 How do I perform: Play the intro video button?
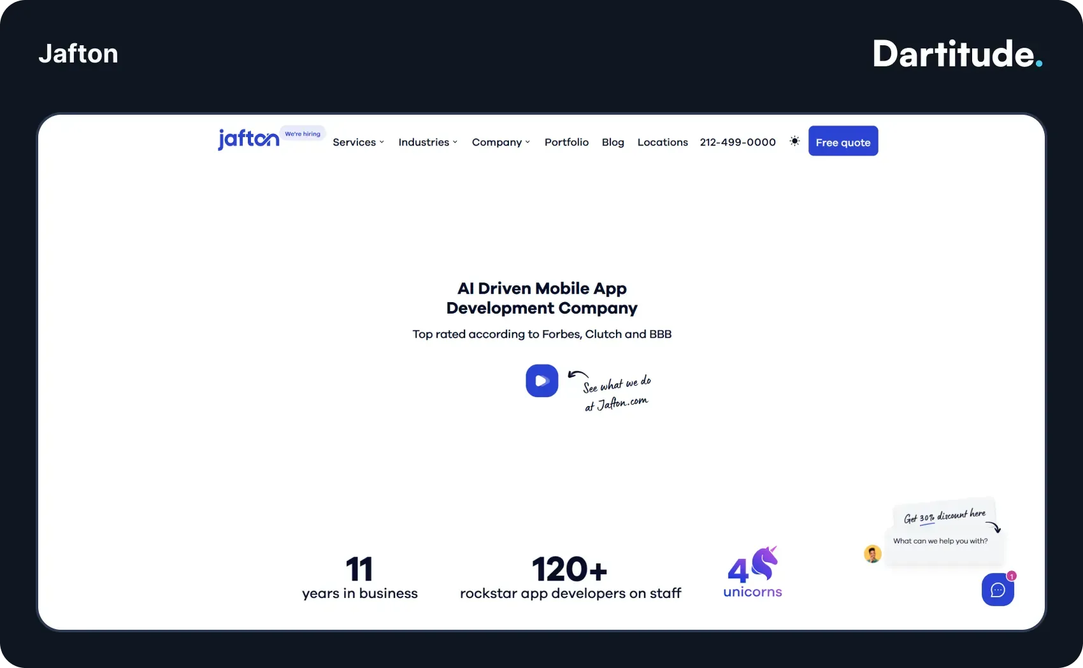pyautogui.click(x=542, y=381)
